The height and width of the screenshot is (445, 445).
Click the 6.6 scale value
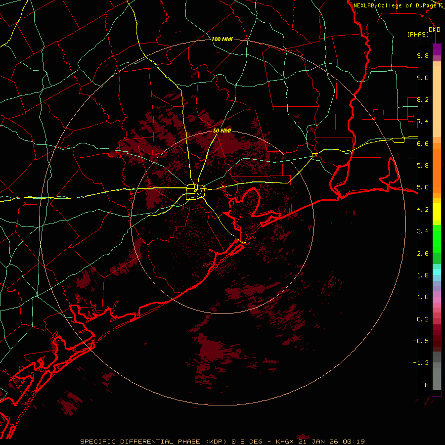click(423, 143)
